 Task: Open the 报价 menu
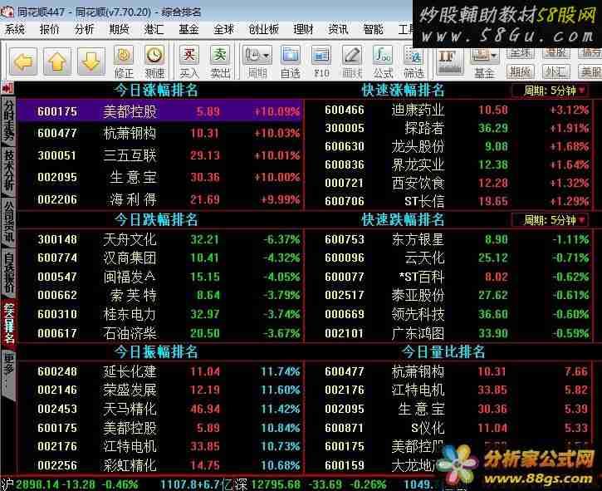(x=50, y=29)
